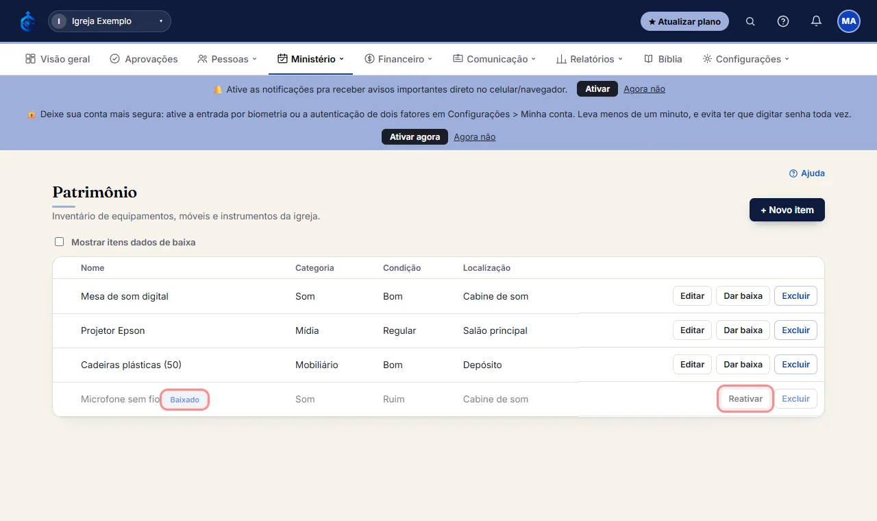Open the Bíblia tab
This screenshot has width=877, height=521.
pos(663,59)
